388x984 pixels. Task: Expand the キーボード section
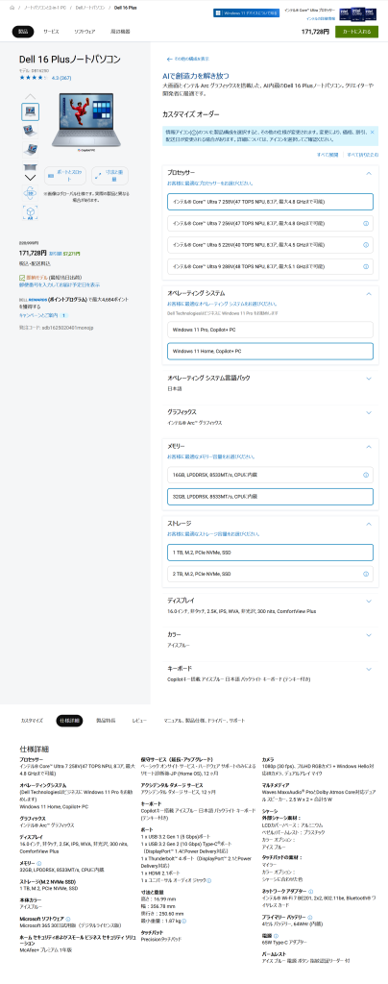[369, 669]
